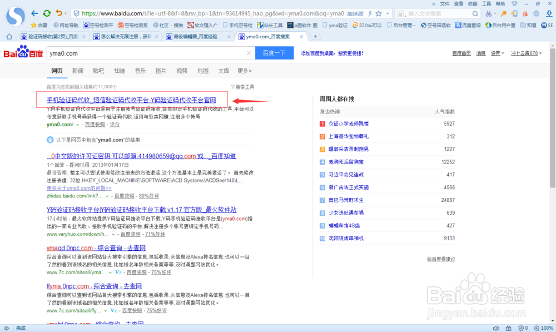Open the 百度首页 link

(461, 53)
